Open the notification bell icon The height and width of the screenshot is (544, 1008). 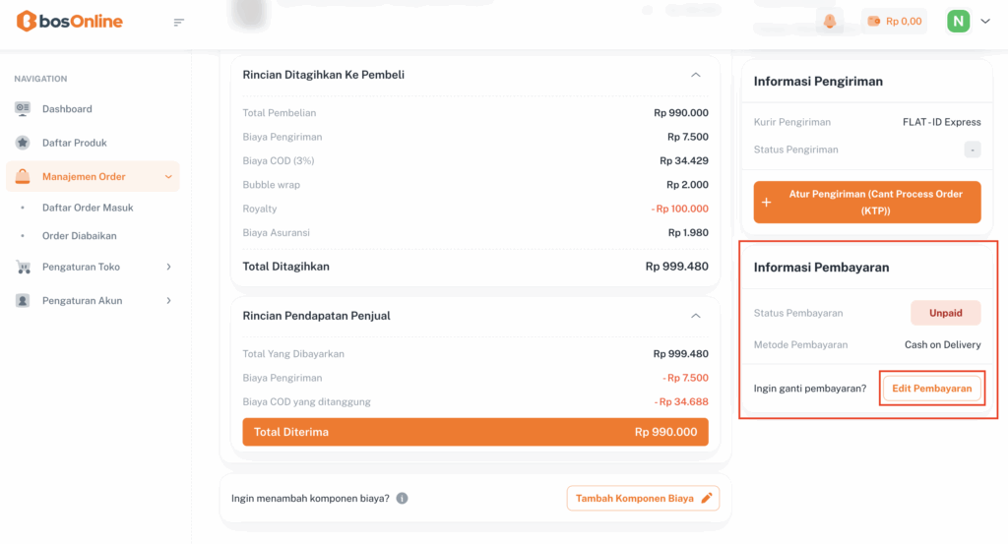(x=831, y=21)
